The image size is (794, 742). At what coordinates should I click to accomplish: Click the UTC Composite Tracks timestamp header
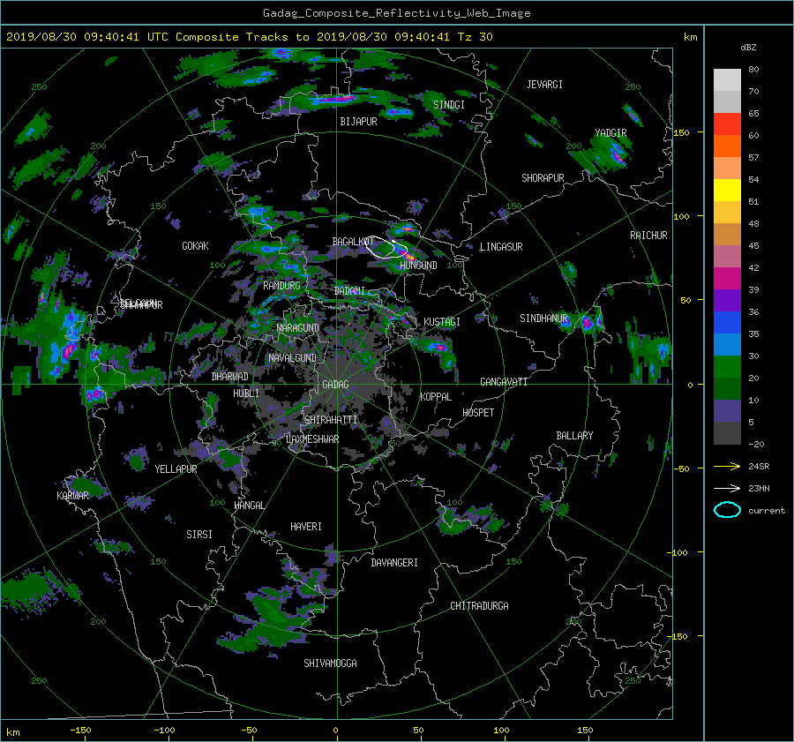click(x=249, y=37)
